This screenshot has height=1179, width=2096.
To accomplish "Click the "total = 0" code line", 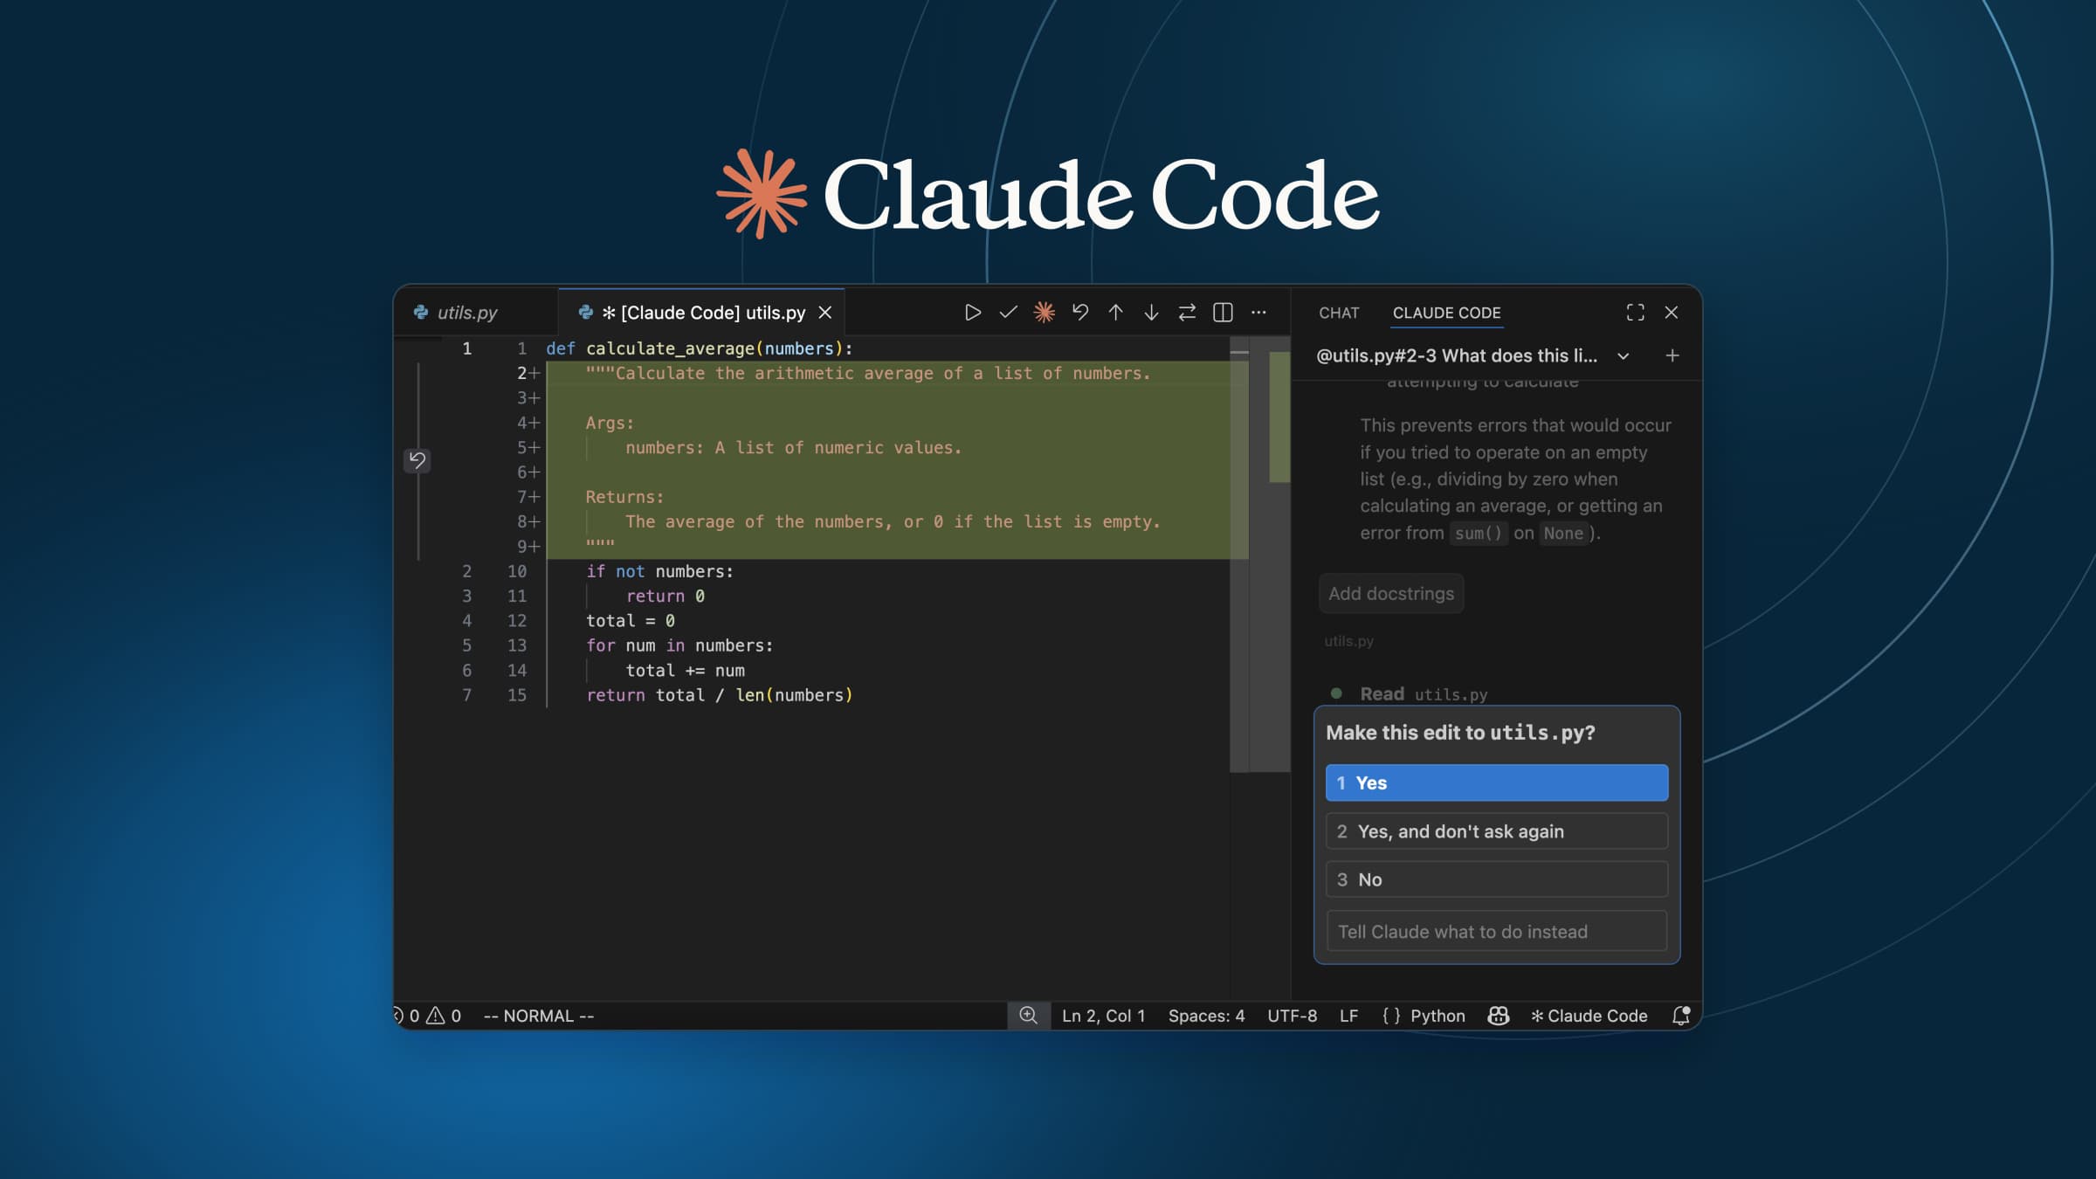I will pos(630,621).
